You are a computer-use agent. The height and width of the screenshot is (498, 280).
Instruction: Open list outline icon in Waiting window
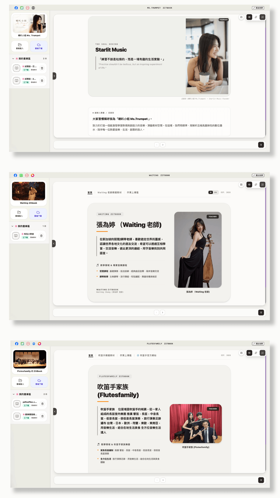click(263, 185)
